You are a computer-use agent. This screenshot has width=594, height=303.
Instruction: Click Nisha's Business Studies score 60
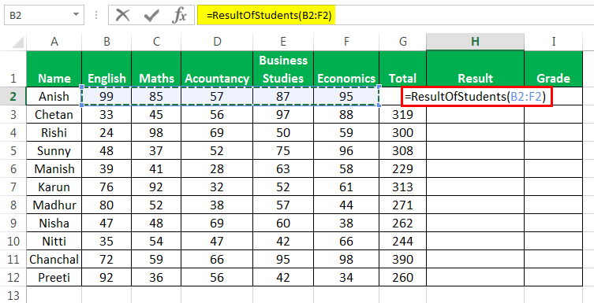[x=283, y=224]
